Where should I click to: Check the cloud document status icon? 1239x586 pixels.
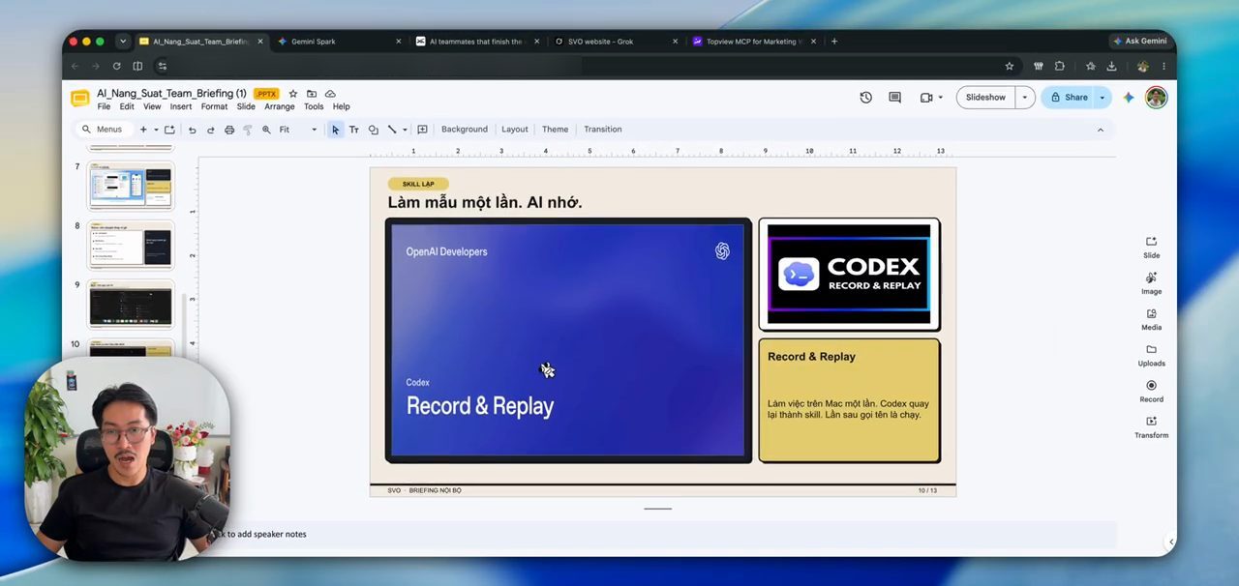330,94
